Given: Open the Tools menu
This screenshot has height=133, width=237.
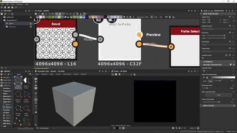Looking at the screenshot, I should 12,4.
